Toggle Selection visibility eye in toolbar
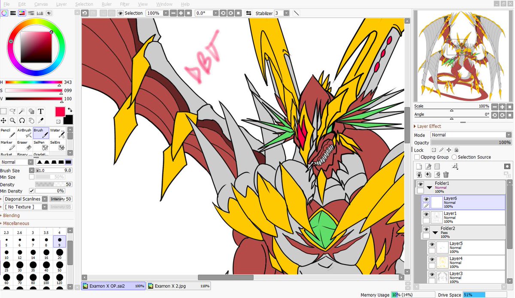The image size is (515, 298). 120,13
